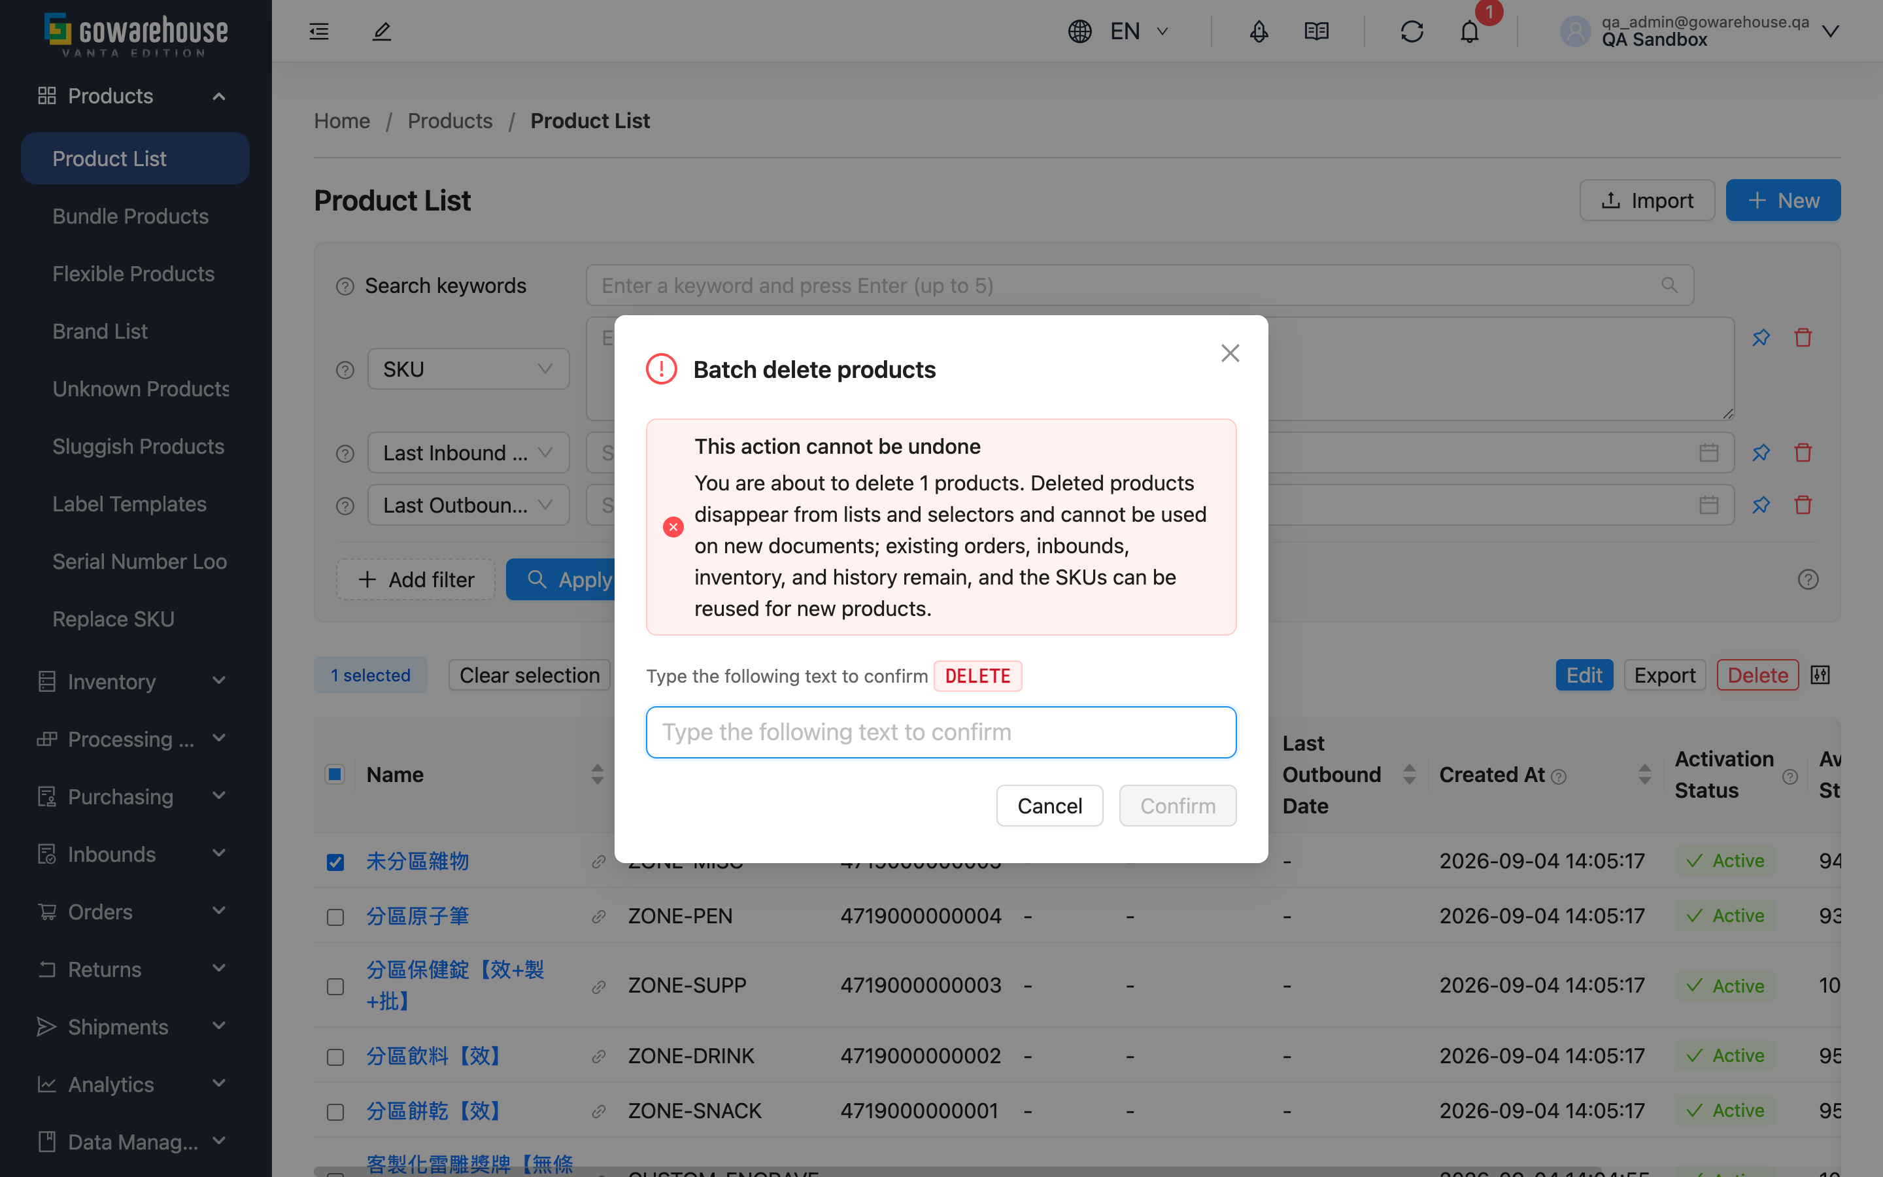Open Label Templates menu item

pos(129,503)
